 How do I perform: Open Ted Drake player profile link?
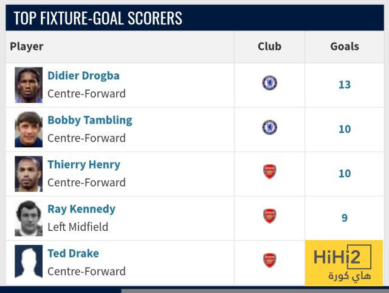pos(73,253)
